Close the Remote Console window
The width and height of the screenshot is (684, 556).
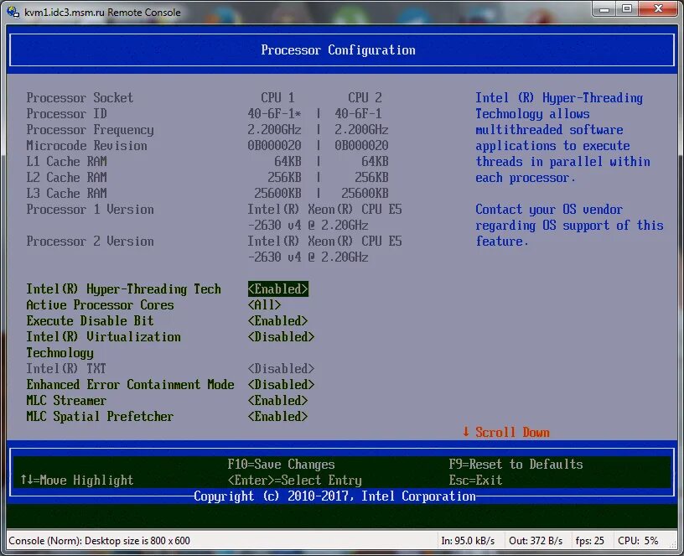tap(658, 8)
